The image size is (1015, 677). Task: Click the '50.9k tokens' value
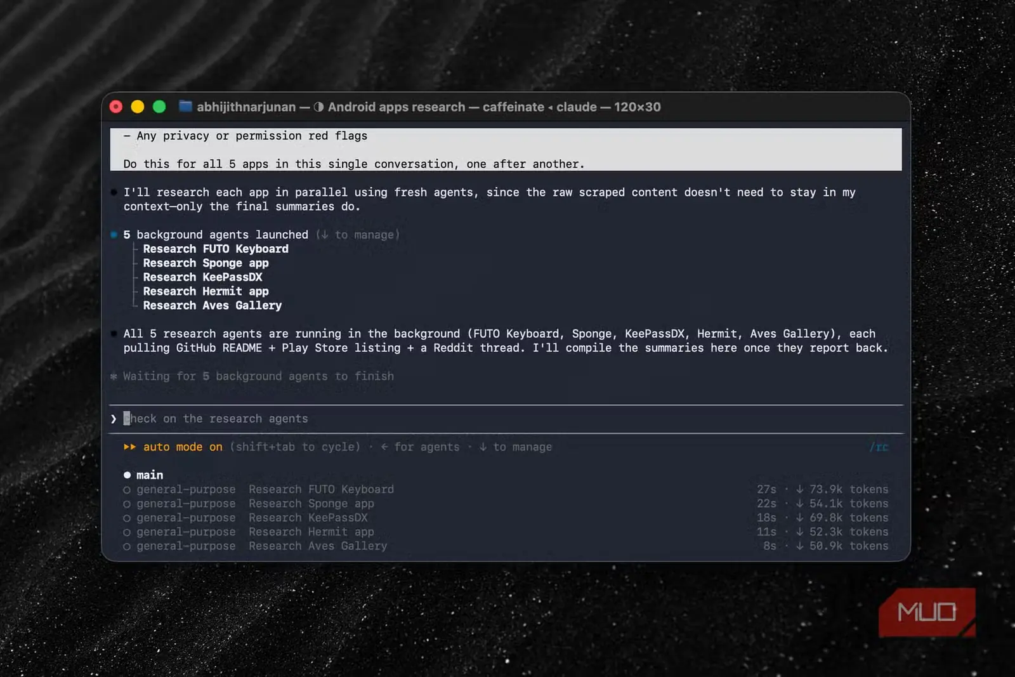tap(849, 546)
